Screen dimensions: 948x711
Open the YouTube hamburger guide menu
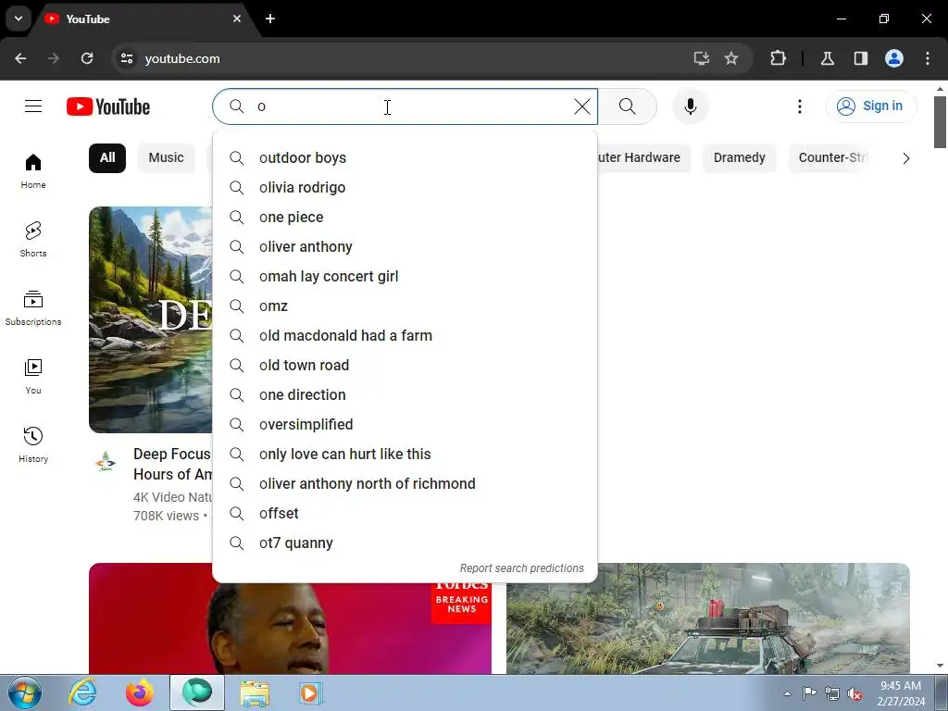pyautogui.click(x=33, y=106)
